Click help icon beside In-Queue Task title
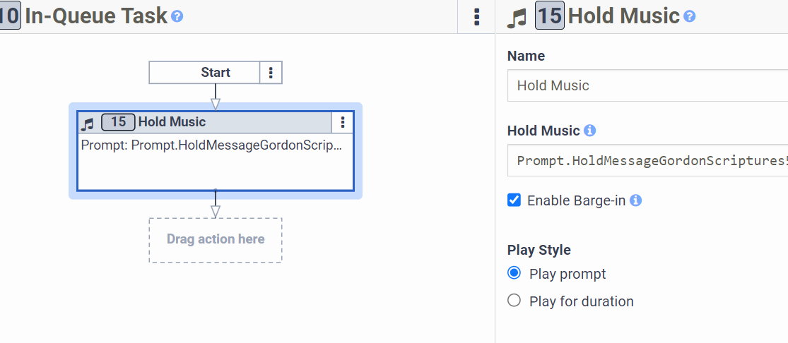The height and width of the screenshot is (343, 788). click(x=177, y=16)
